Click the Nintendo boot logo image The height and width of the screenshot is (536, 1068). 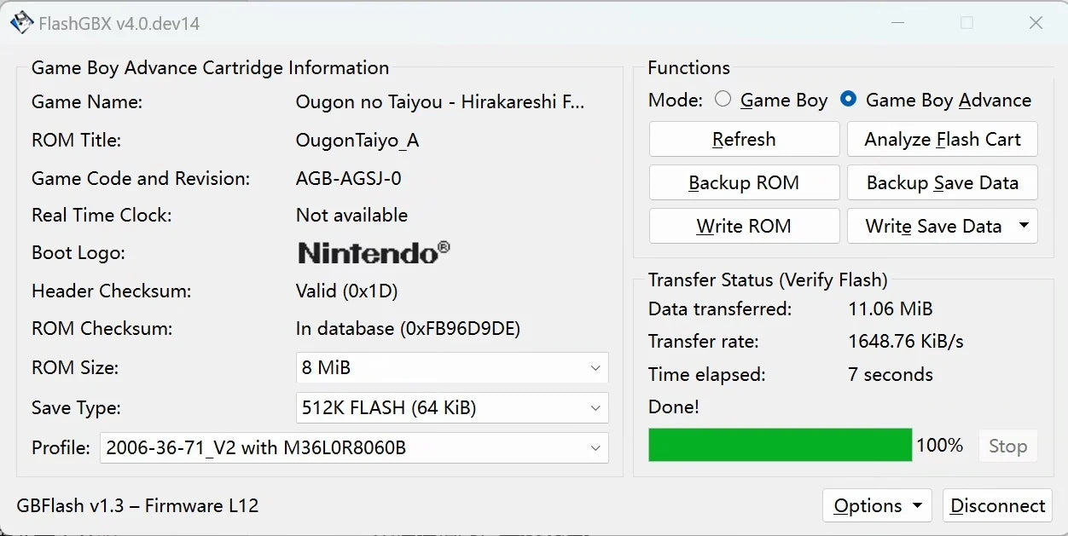click(x=371, y=252)
